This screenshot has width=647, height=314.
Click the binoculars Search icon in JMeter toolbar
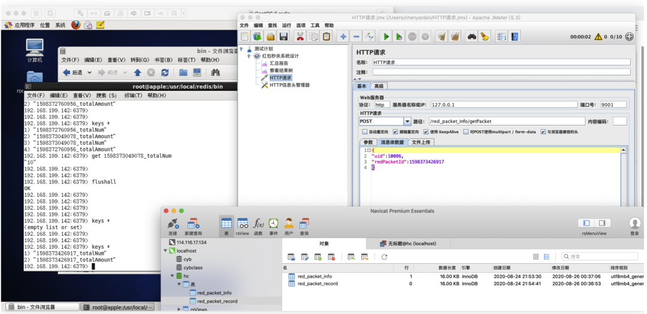pyautogui.click(x=471, y=36)
